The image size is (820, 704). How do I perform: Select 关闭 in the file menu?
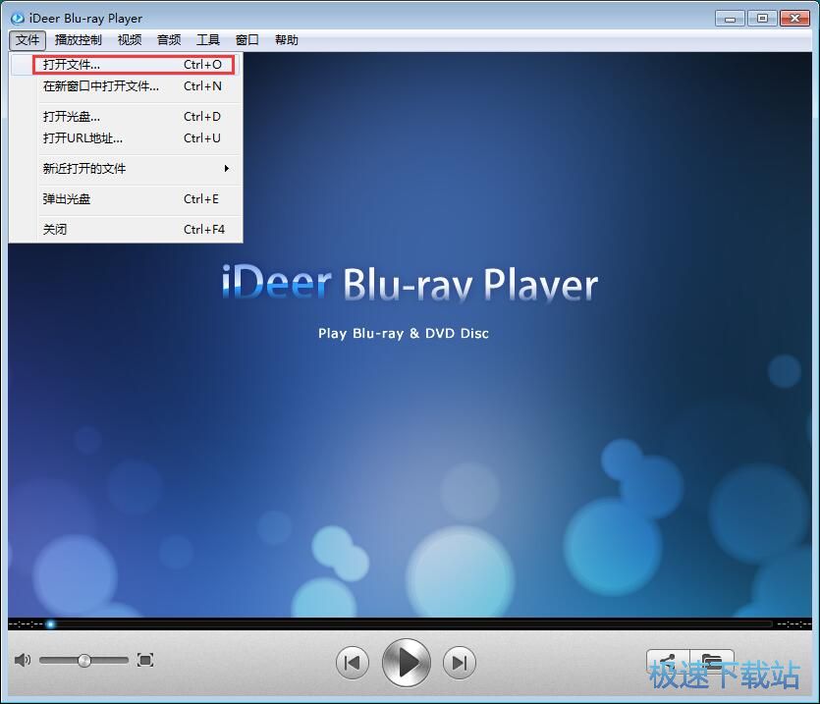(x=126, y=229)
